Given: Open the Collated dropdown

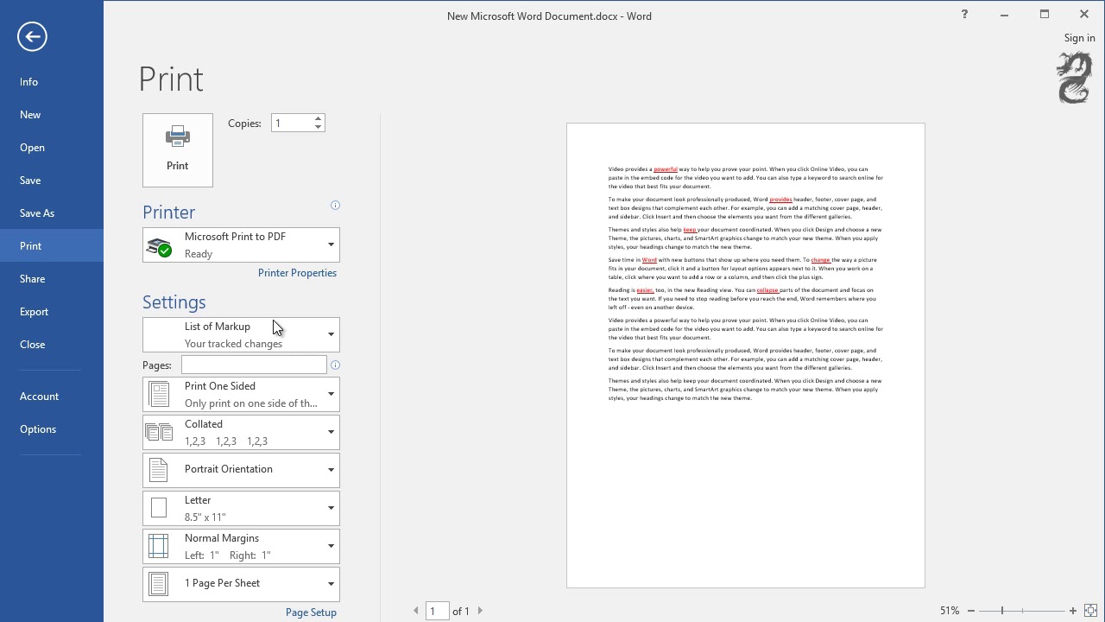Looking at the screenshot, I should click(241, 433).
